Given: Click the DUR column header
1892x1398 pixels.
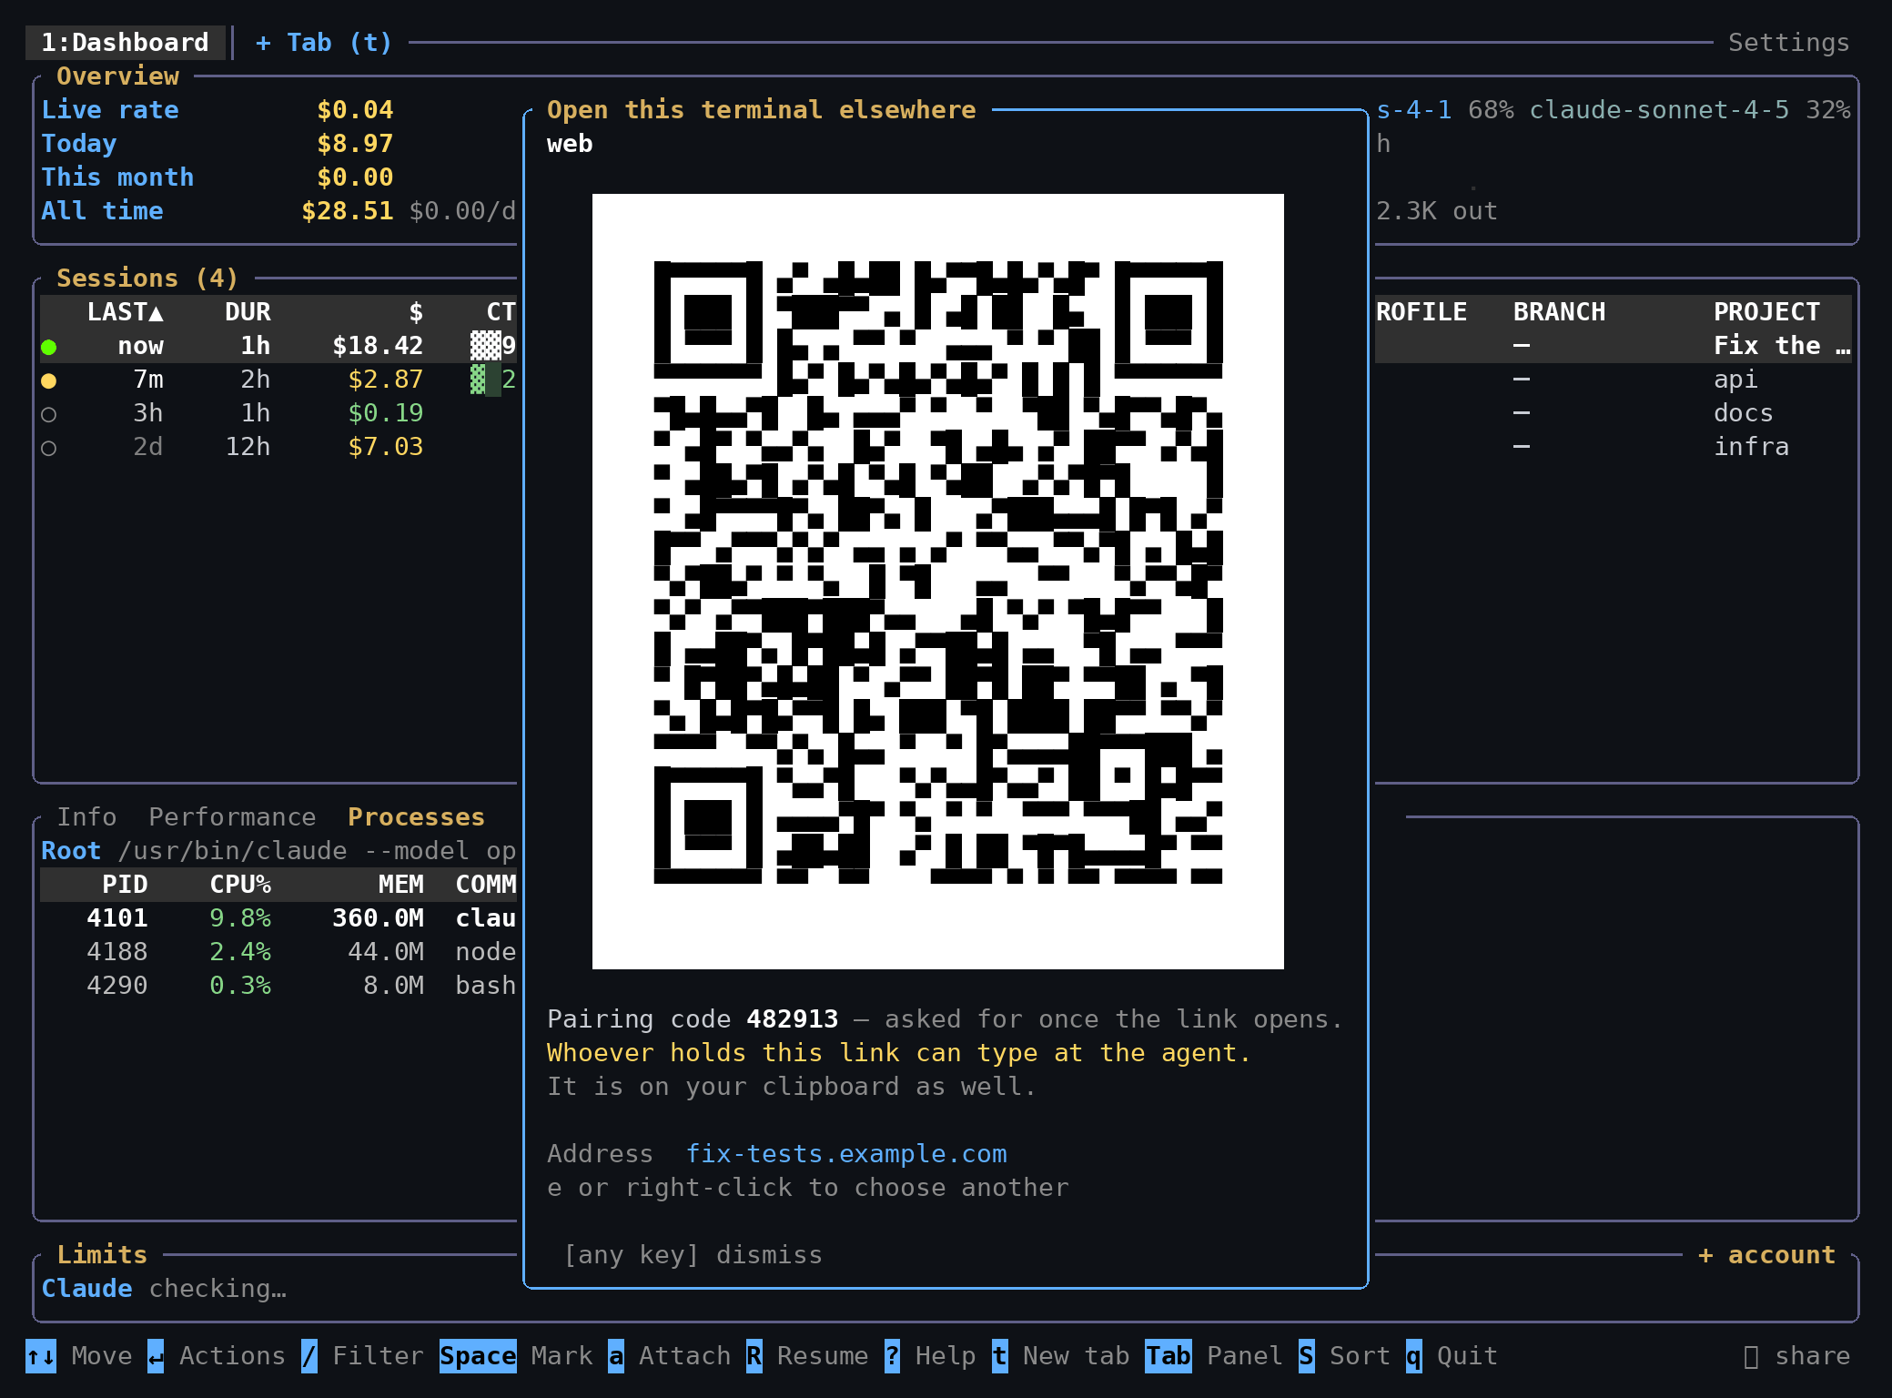Looking at the screenshot, I should pos(248,312).
